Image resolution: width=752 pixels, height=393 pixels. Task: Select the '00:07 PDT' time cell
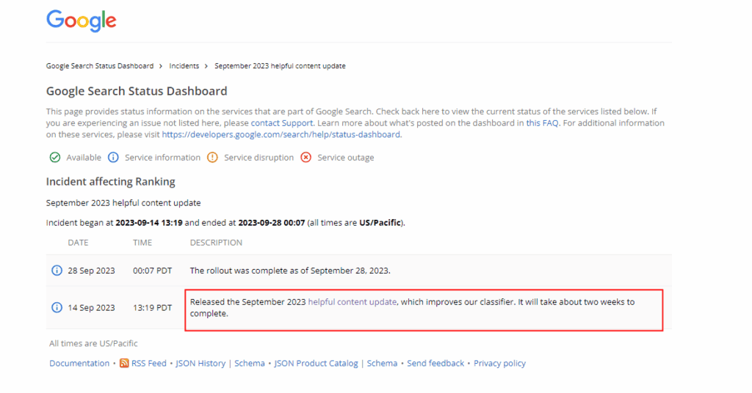click(153, 271)
